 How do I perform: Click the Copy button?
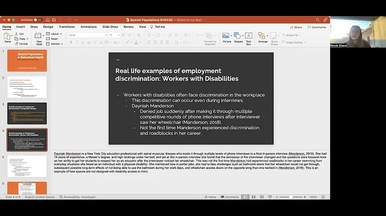(20, 39)
